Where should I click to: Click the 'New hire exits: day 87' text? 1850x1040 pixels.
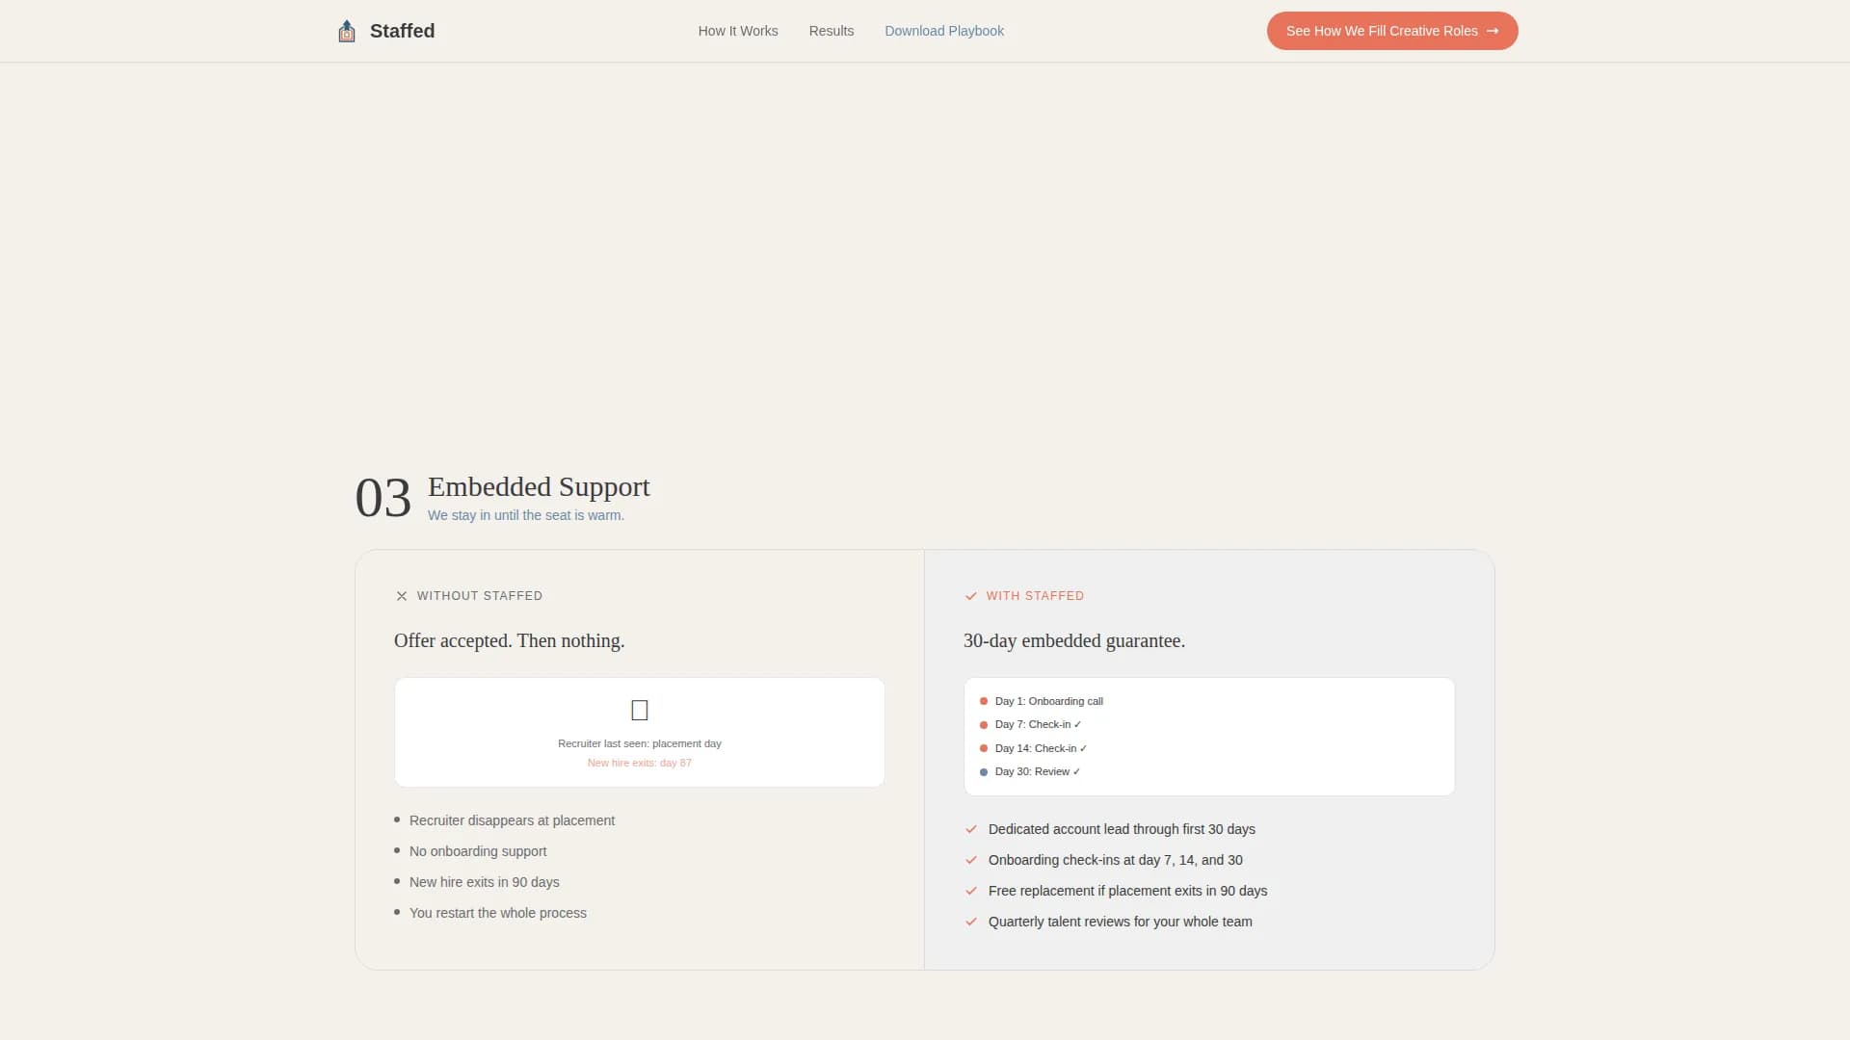coord(639,762)
